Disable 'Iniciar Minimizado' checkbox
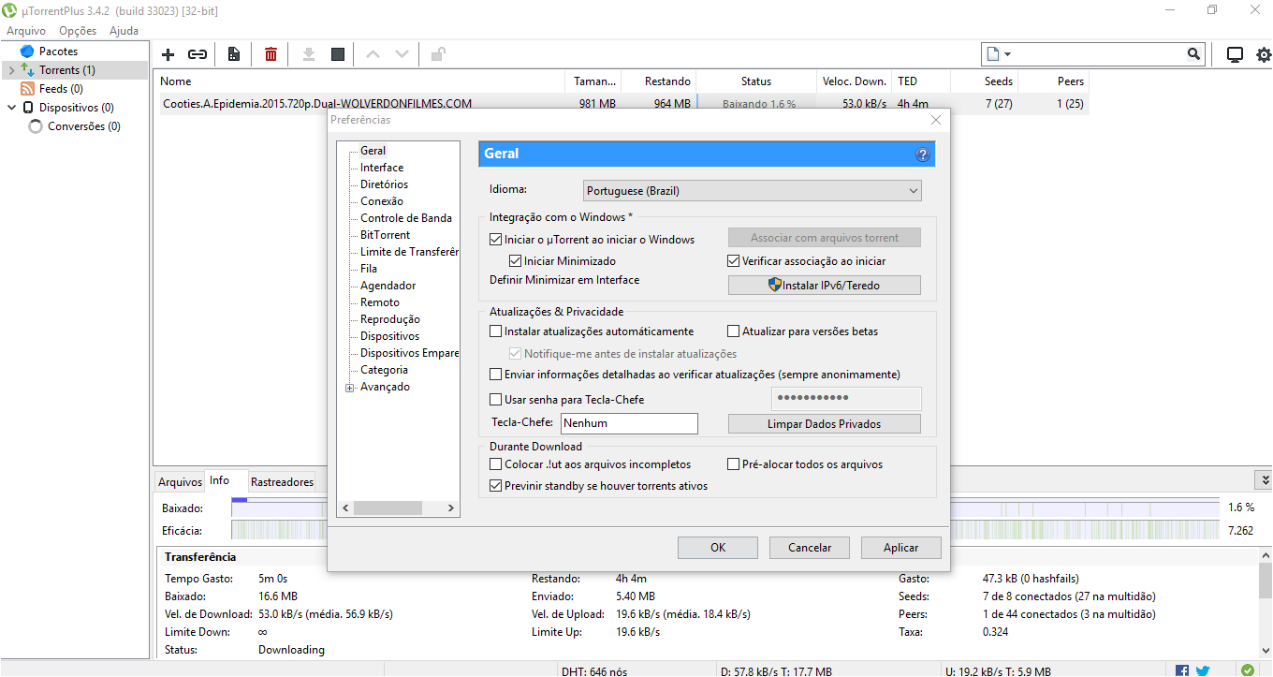The width and height of the screenshot is (1273, 677). 516,261
